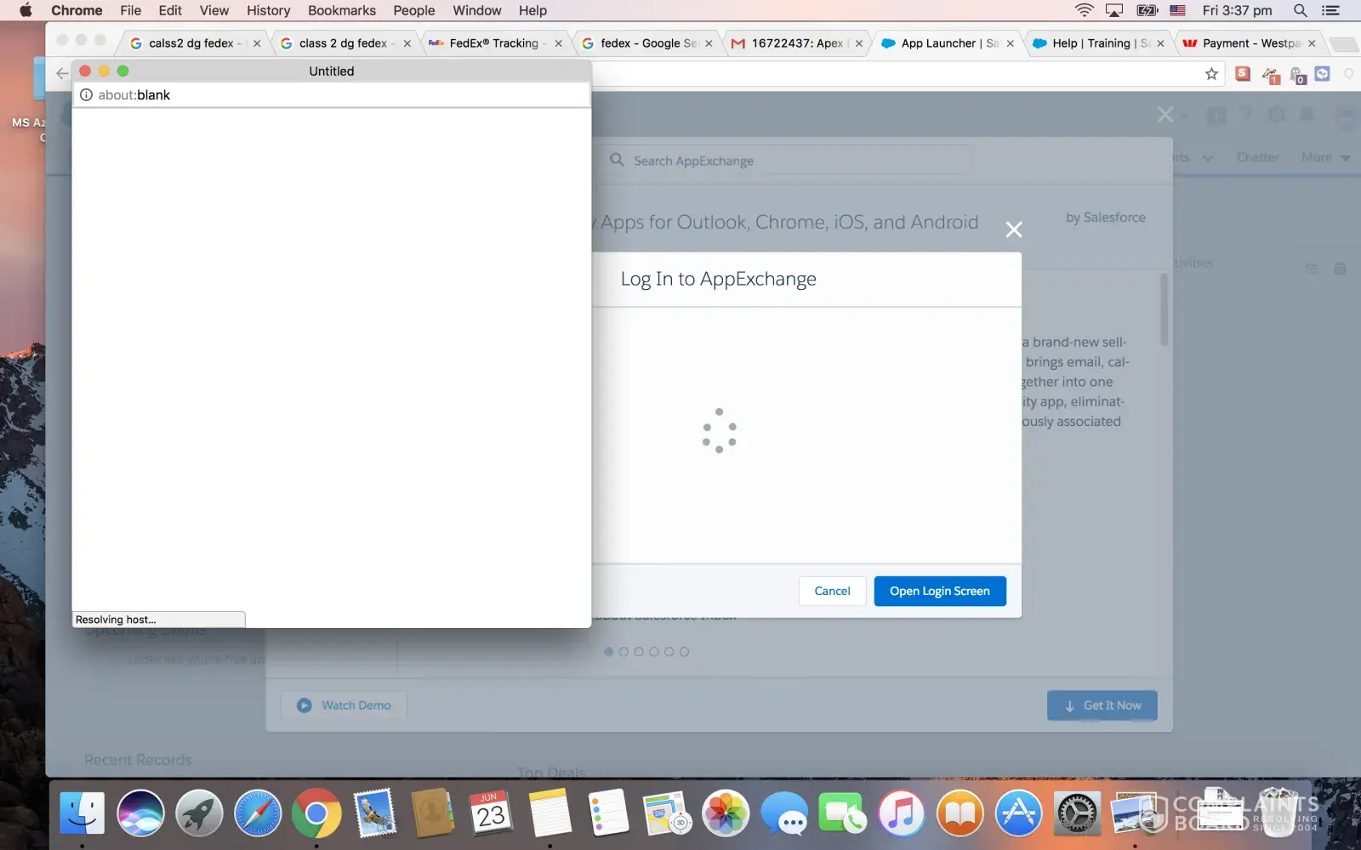Click the AirPlay display icon
This screenshot has height=850, width=1361.
(1114, 10)
